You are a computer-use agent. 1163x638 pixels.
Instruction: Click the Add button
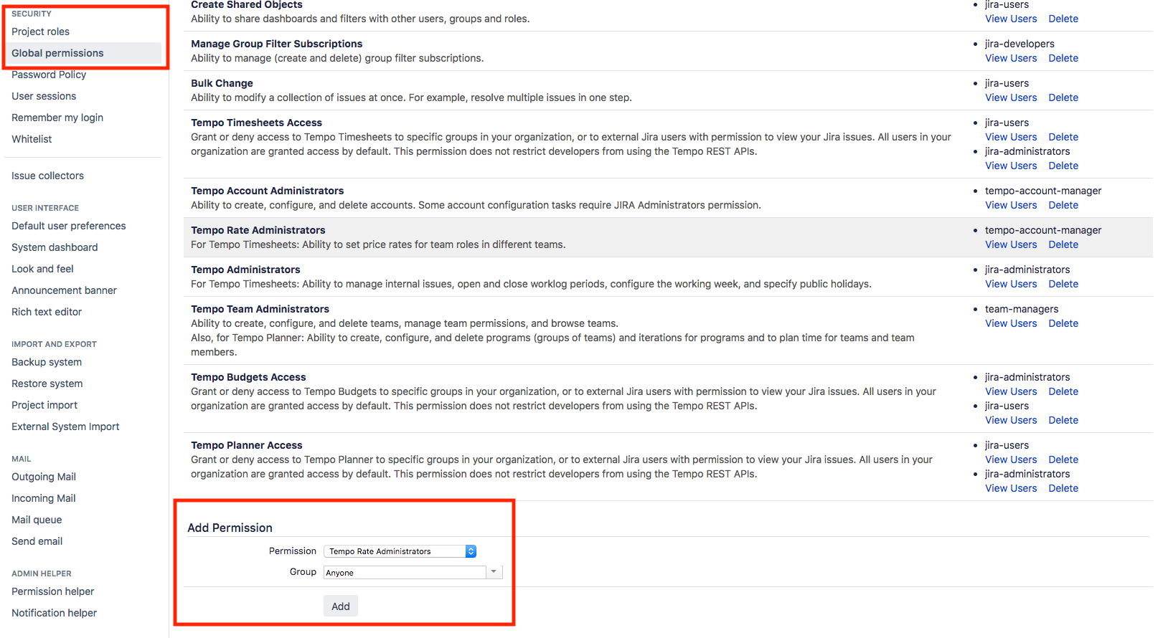point(340,606)
